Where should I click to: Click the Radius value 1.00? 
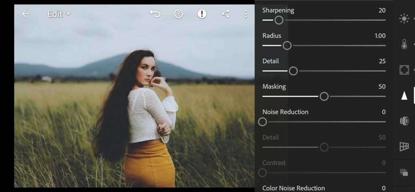(x=380, y=36)
